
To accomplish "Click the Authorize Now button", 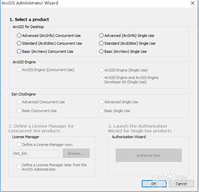I will click(149, 155).
